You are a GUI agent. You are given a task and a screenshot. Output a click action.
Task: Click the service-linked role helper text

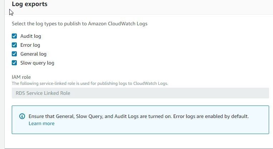pyautogui.click(x=90, y=83)
